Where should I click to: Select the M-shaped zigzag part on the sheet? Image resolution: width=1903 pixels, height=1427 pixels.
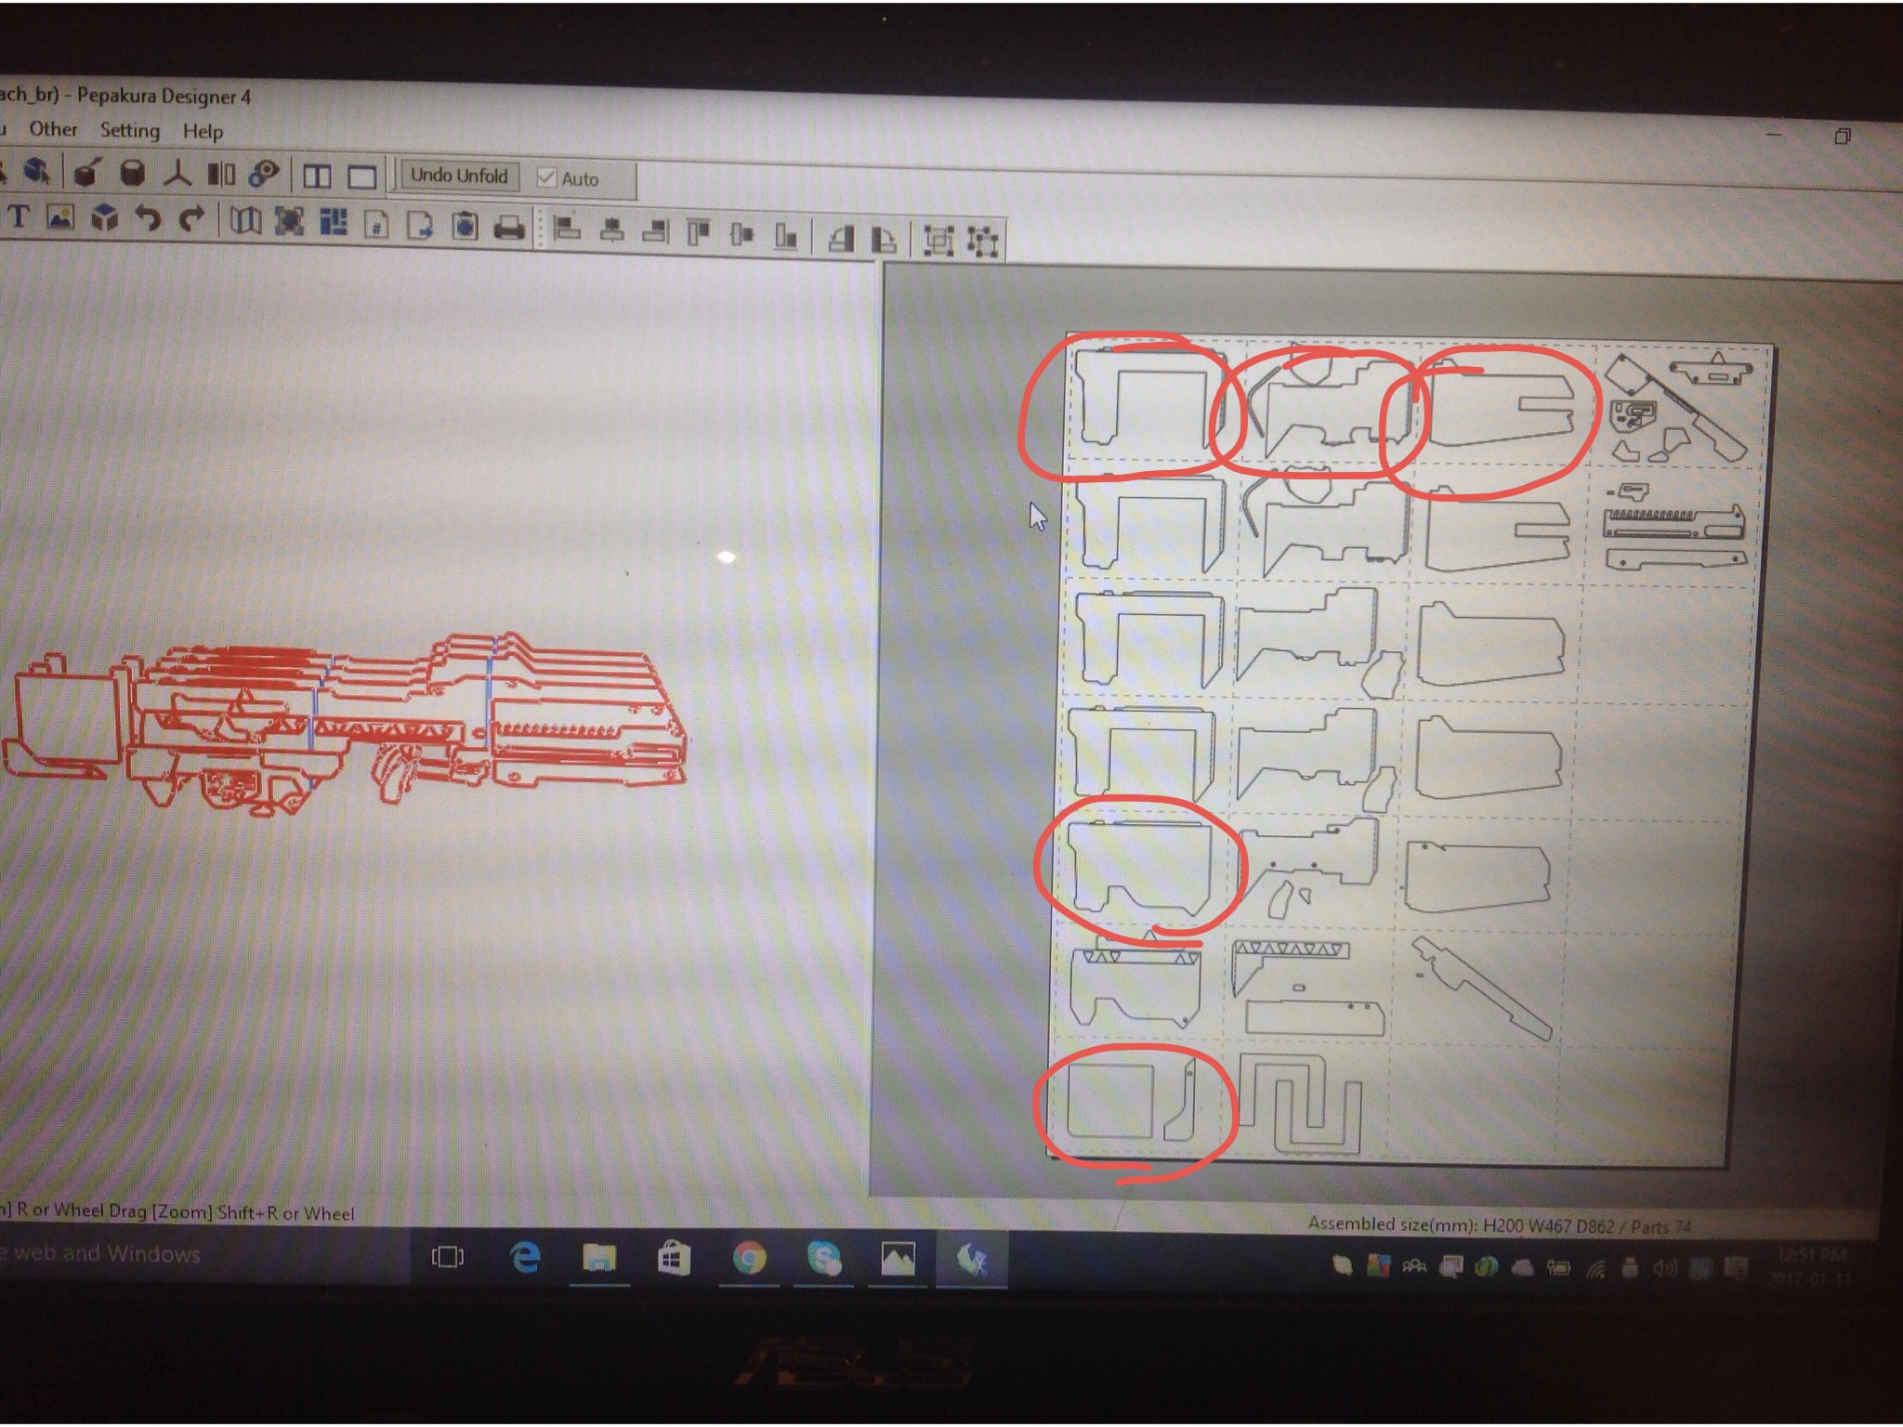point(1299,1103)
